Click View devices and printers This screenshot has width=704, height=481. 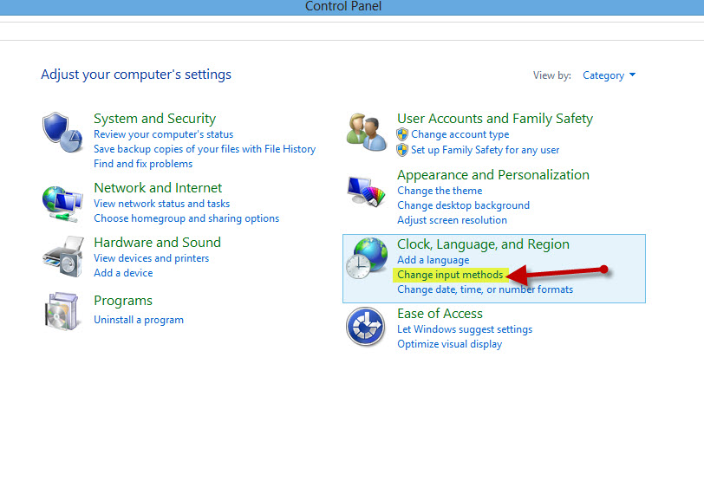(x=152, y=258)
